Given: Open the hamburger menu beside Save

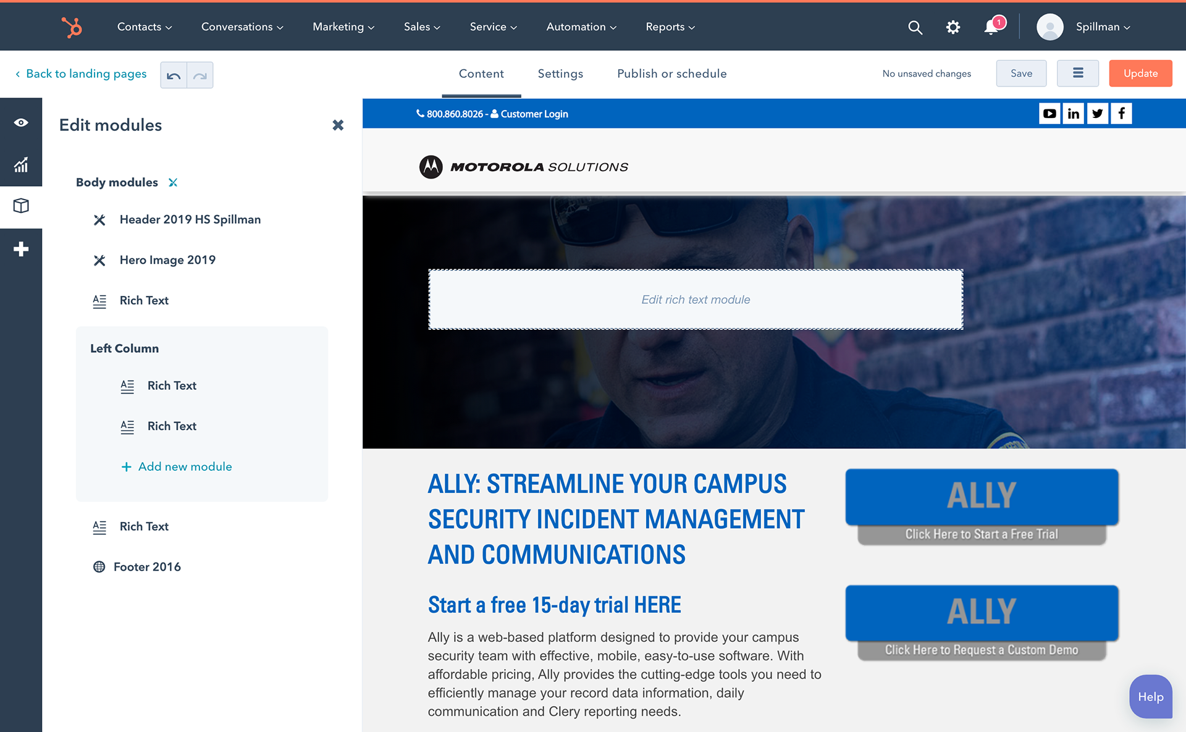Looking at the screenshot, I should [1078, 74].
